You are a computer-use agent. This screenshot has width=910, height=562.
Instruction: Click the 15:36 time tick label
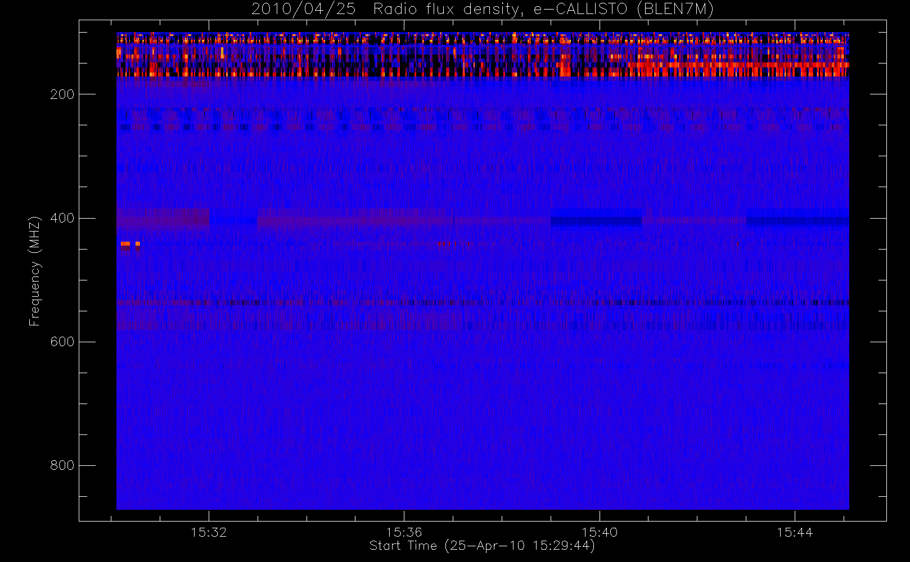pyautogui.click(x=404, y=532)
